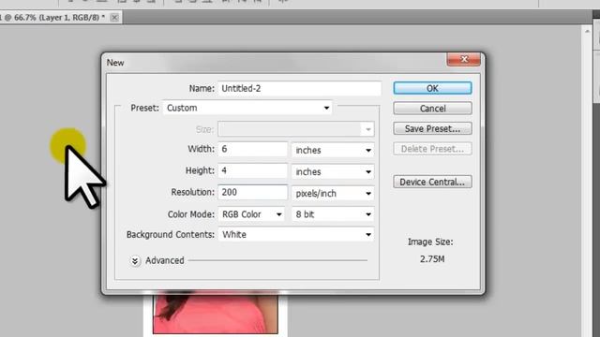Screen dimensions: 600x337
Task: Open the Height units dropdown
Action: pos(333,172)
